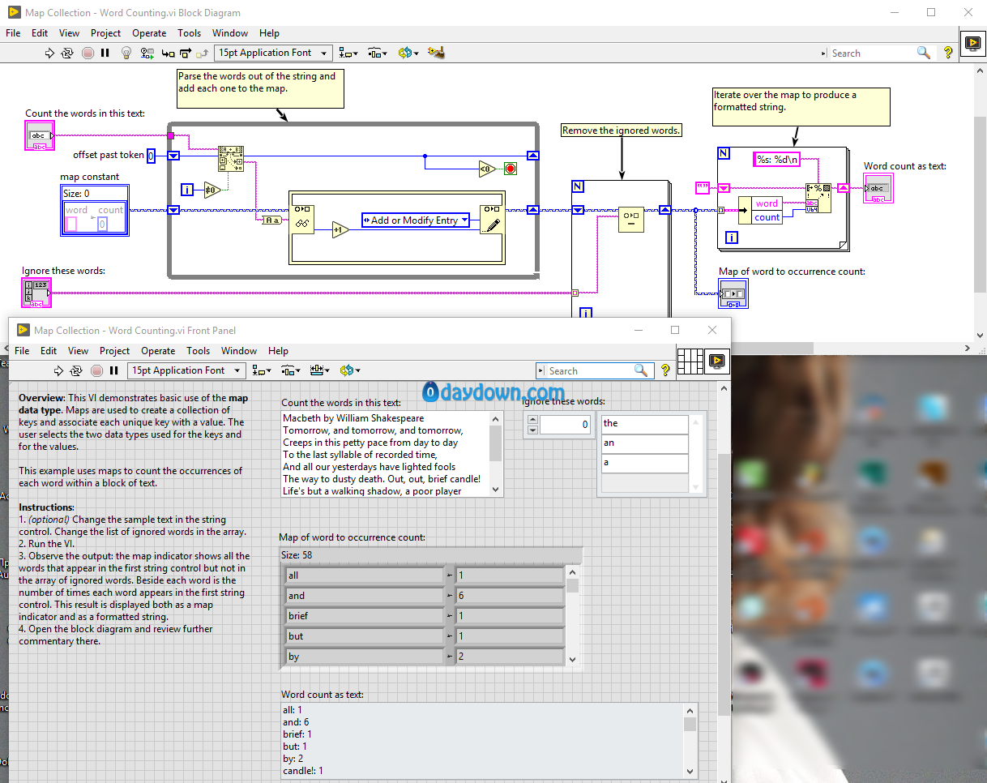The image size is (987, 783).
Task: Click Clean Up Diagram broom icon
Action: [437, 53]
